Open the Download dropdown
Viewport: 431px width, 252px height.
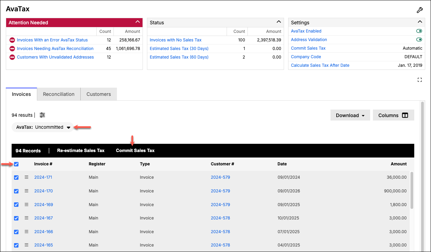point(350,115)
